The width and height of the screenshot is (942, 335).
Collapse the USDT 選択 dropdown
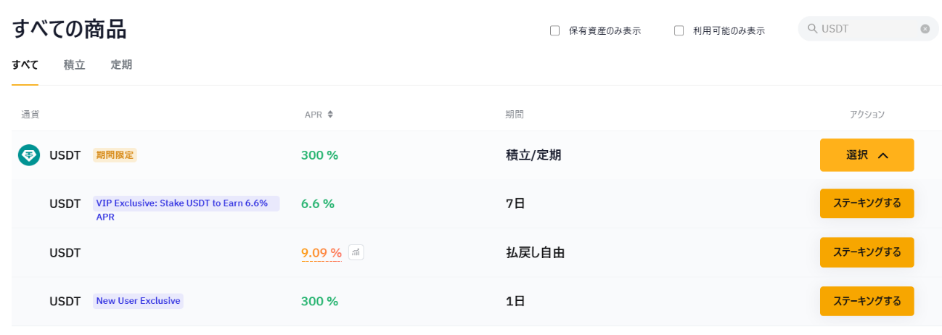867,155
